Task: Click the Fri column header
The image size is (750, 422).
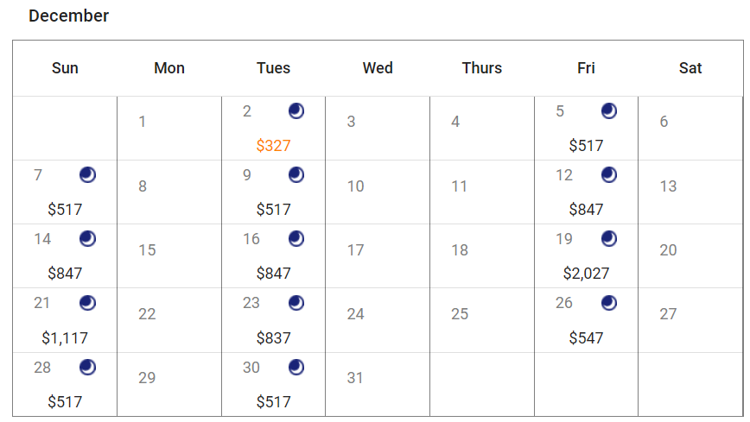Action: 586,68
